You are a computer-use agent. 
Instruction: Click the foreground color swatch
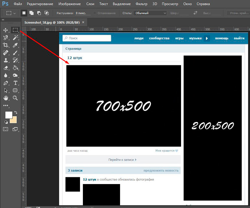pos(9,115)
